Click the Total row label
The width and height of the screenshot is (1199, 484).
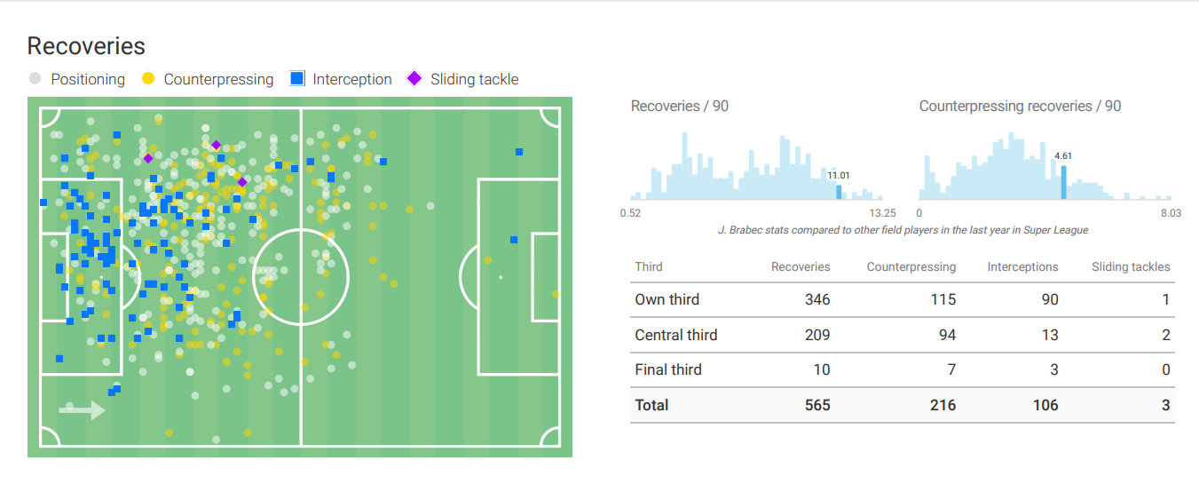[x=652, y=405]
